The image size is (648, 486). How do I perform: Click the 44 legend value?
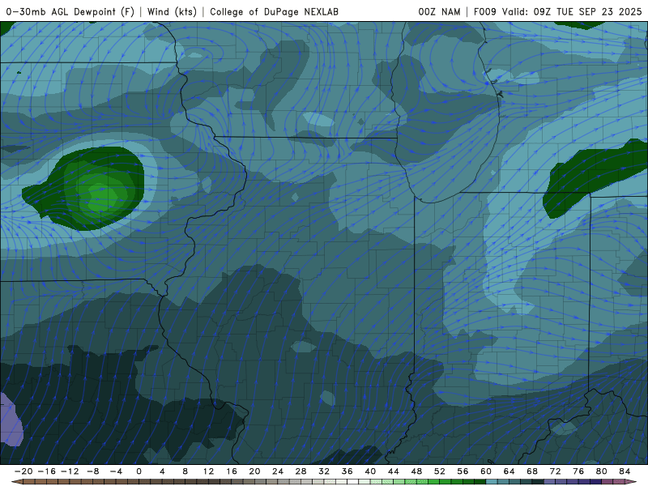pyautogui.click(x=394, y=471)
